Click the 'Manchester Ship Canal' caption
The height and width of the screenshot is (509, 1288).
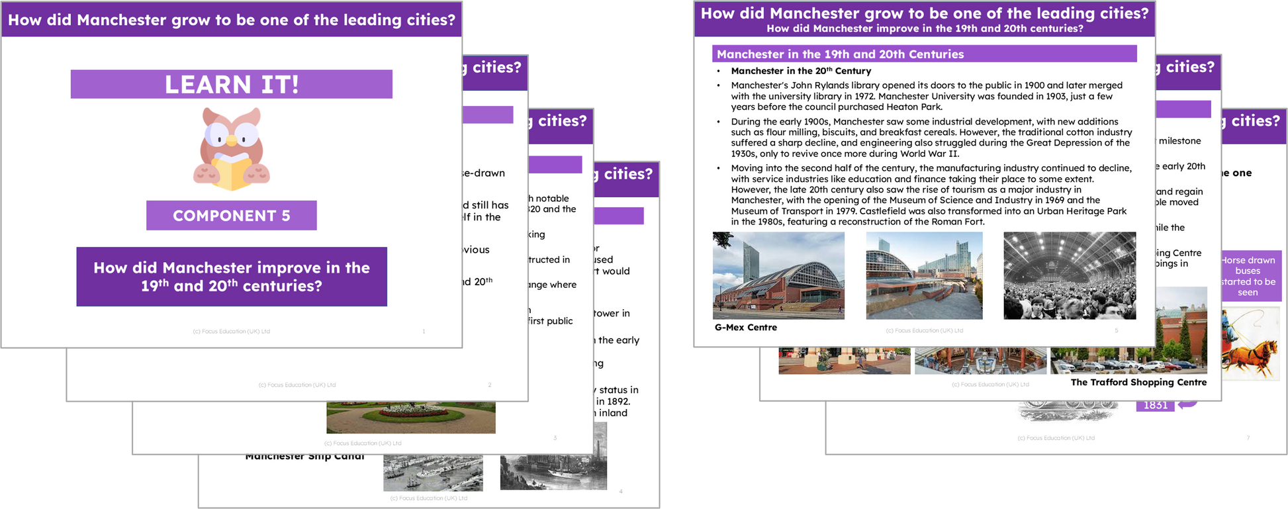pyautogui.click(x=304, y=456)
